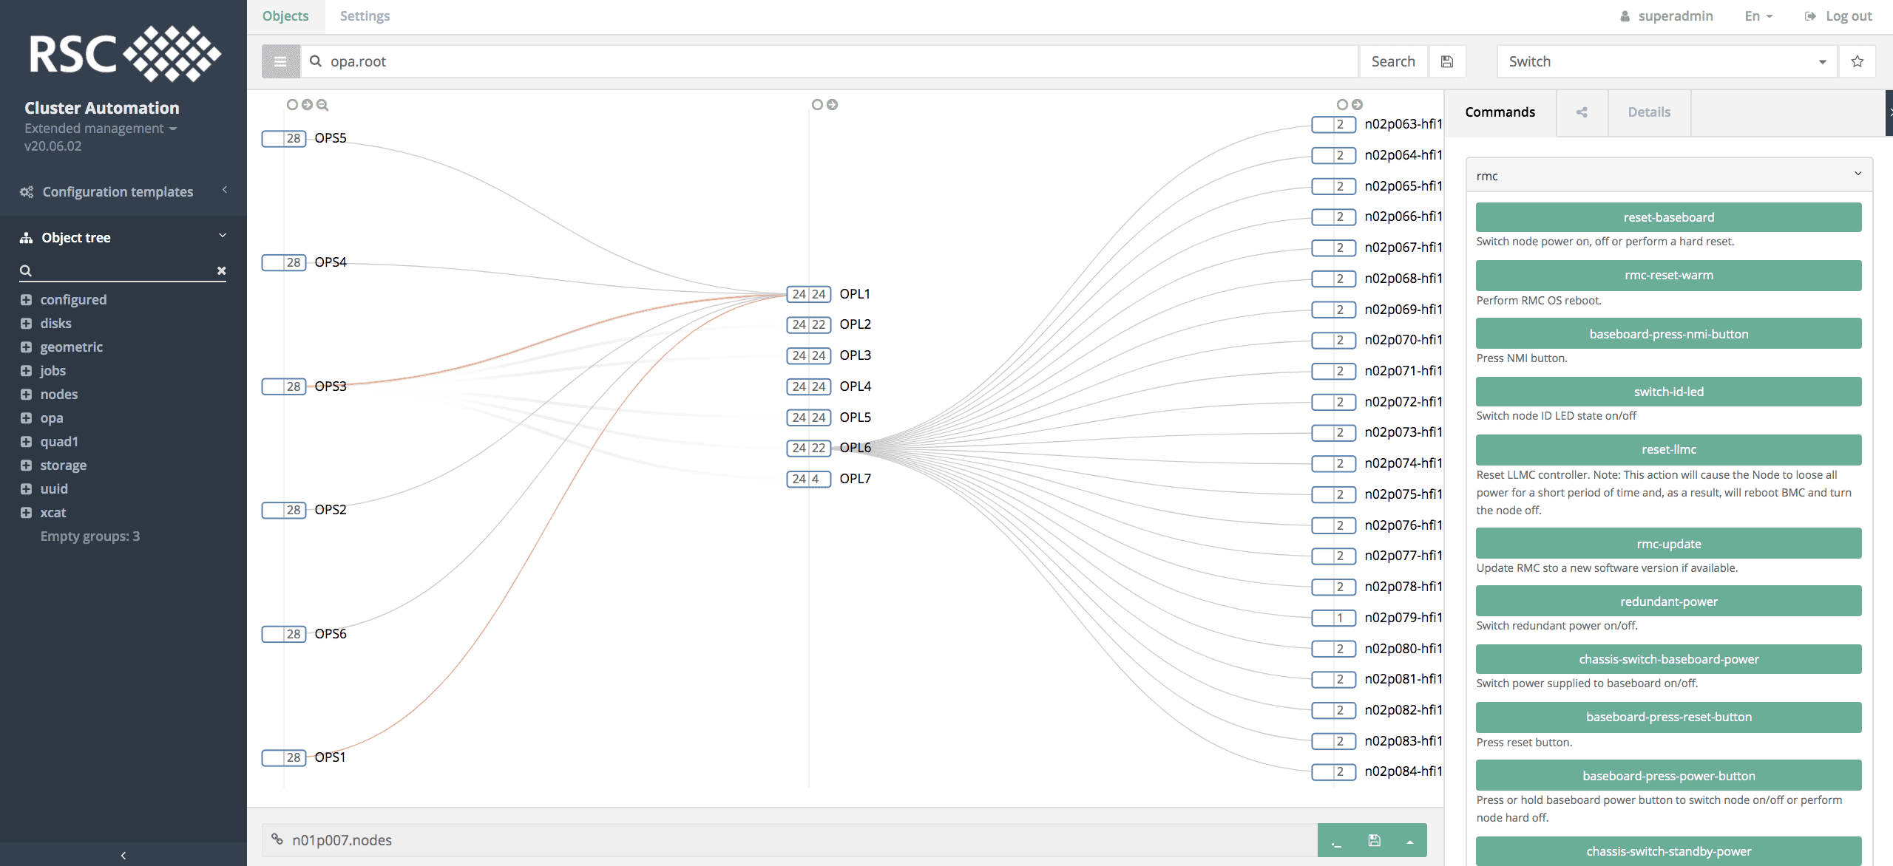Clear the object tree filter with X
This screenshot has width=1893, height=866.
pos(221,270)
